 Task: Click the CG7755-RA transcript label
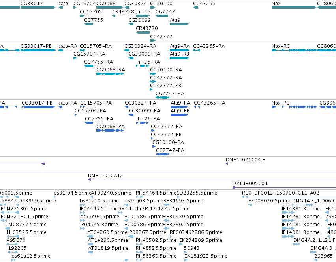(x=98, y=62)
